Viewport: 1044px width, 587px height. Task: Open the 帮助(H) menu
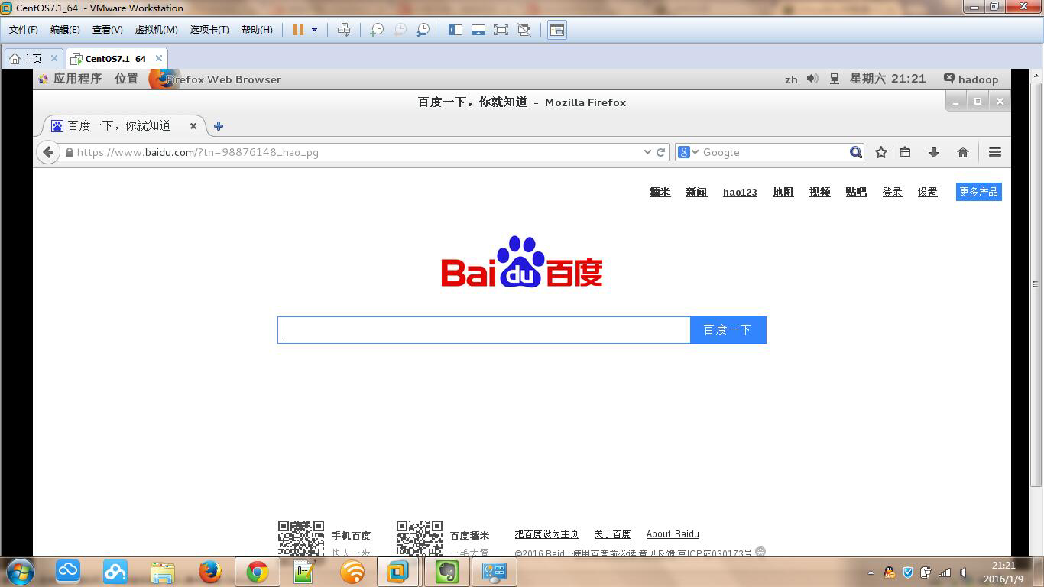point(257,30)
